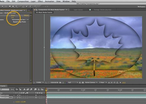
Task: Open the Edit menu
Action: coord(13,1)
